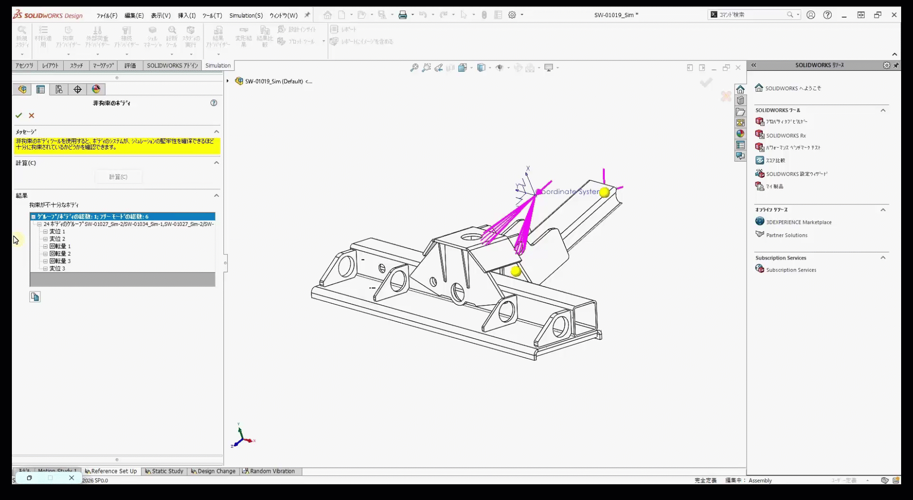The width and height of the screenshot is (913, 500).
Task: Click the copy results icon below list
Action: [x=35, y=297]
